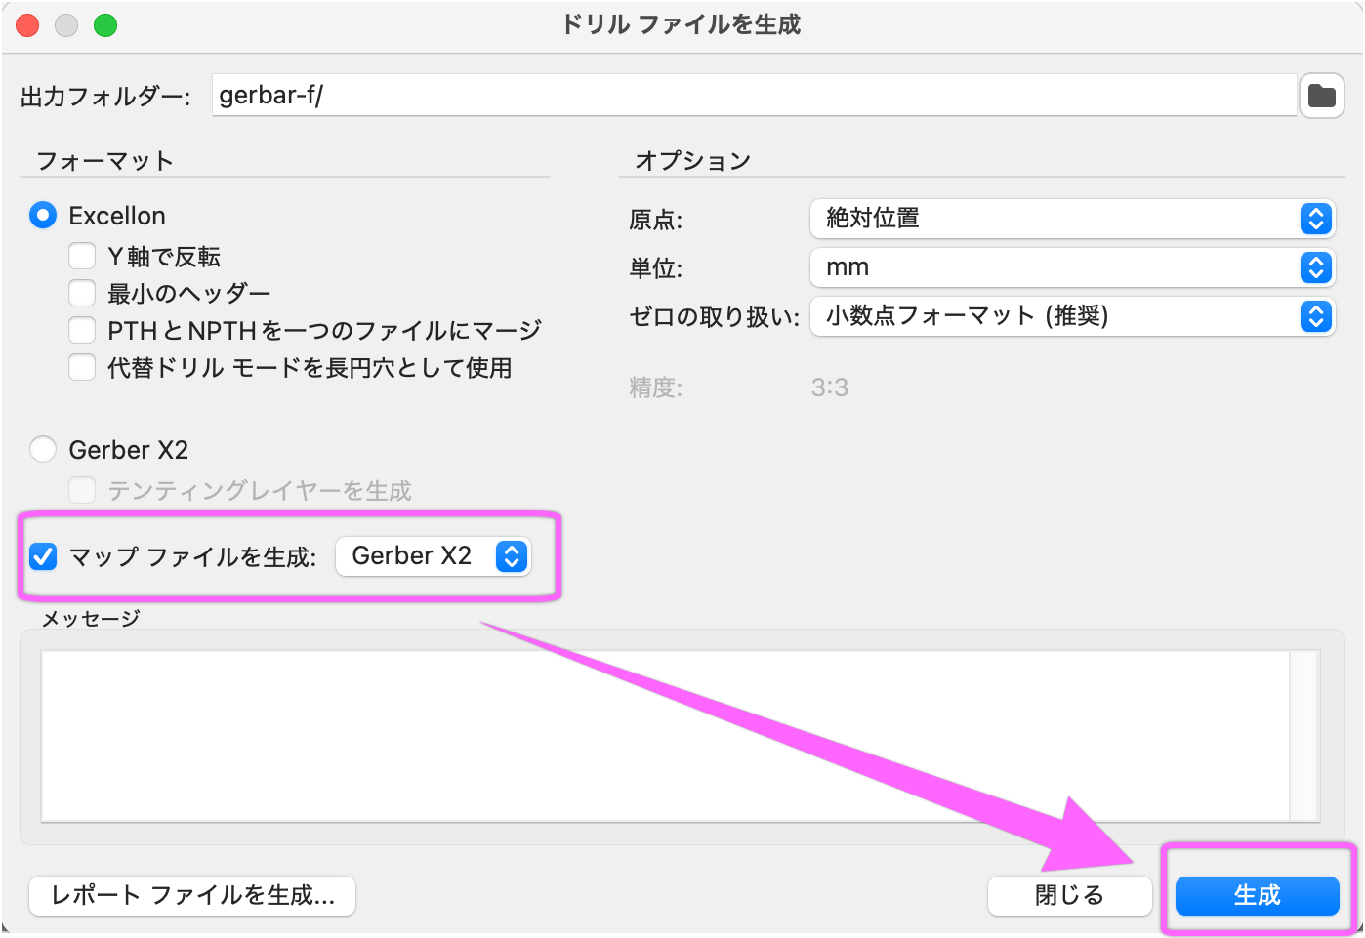Image resolution: width=1365 pixels, height=938 pixels.
Task: Open the 単位 dropdown showing mm
Action: coord(1072,267)
